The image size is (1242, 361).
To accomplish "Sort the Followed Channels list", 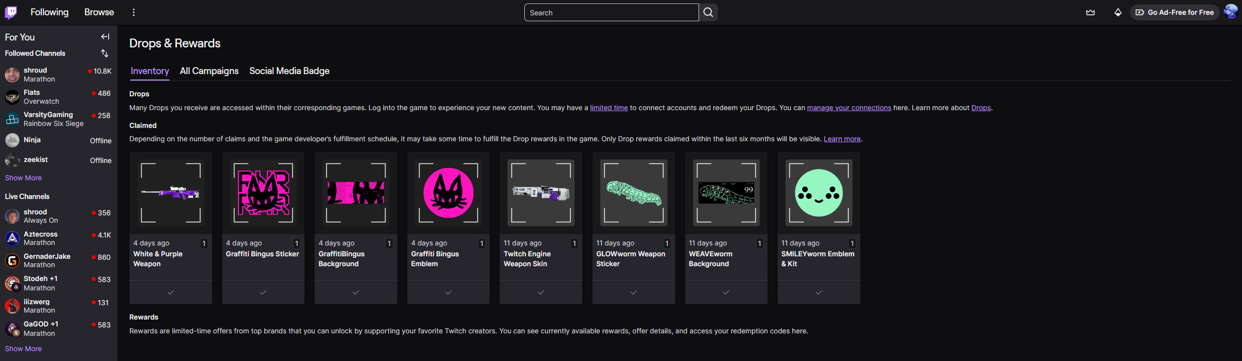I will click(x=105, y=53).
